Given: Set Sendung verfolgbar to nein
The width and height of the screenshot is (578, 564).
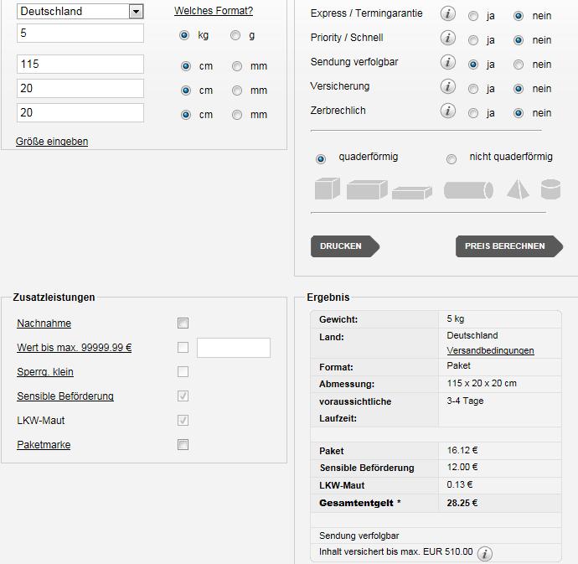Looking at the screenshot, I should pyautogui.click(x=519, y=65).
